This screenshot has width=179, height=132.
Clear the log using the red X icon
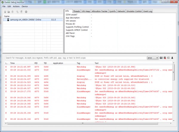(x=165, y=58)
